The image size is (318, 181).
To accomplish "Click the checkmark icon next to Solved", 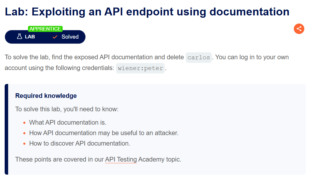I will (x=55, y=37).
